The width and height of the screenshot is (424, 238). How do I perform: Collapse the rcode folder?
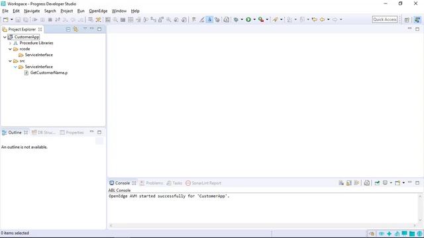click(x=11, y=49)
